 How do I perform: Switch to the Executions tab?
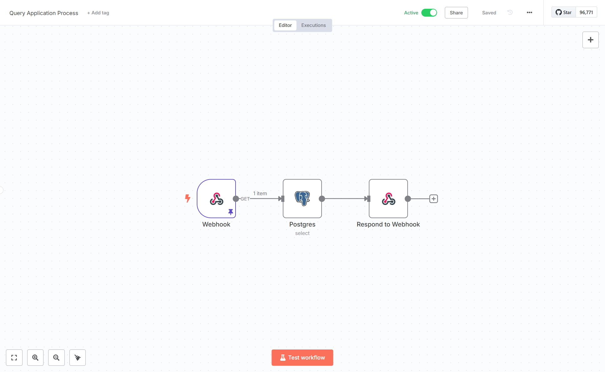[x=313, y=25]
